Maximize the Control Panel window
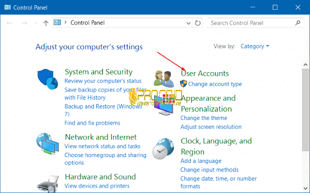 pos(275,8)
